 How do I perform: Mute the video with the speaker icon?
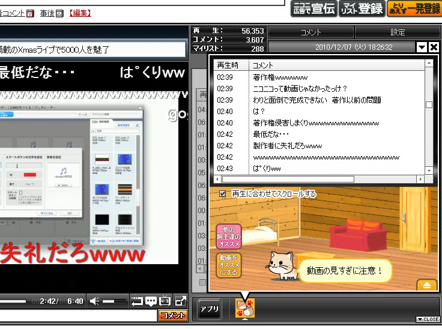94,301
